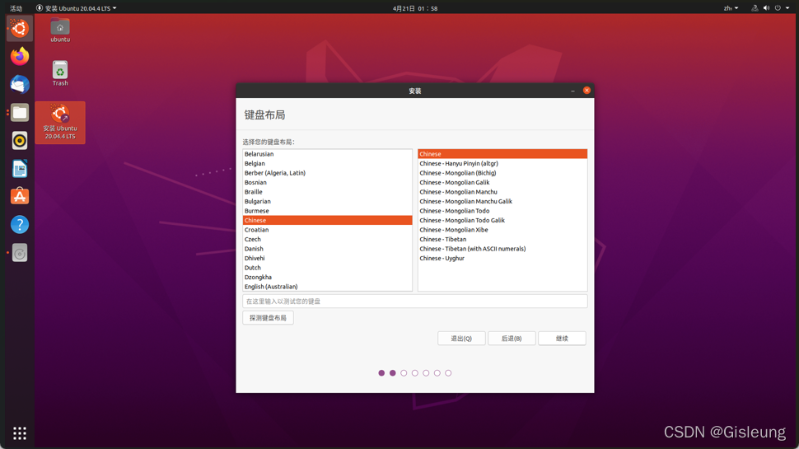
Task: Click the disc drive icon in the dock
Action: point(20,253)
